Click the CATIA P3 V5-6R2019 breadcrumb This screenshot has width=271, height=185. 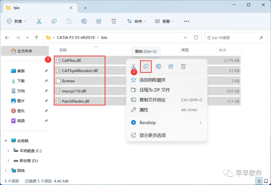[76, 37]
